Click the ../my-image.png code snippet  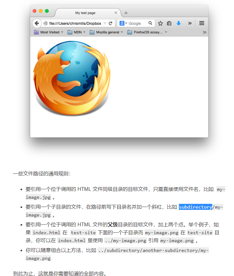(125, 241)
